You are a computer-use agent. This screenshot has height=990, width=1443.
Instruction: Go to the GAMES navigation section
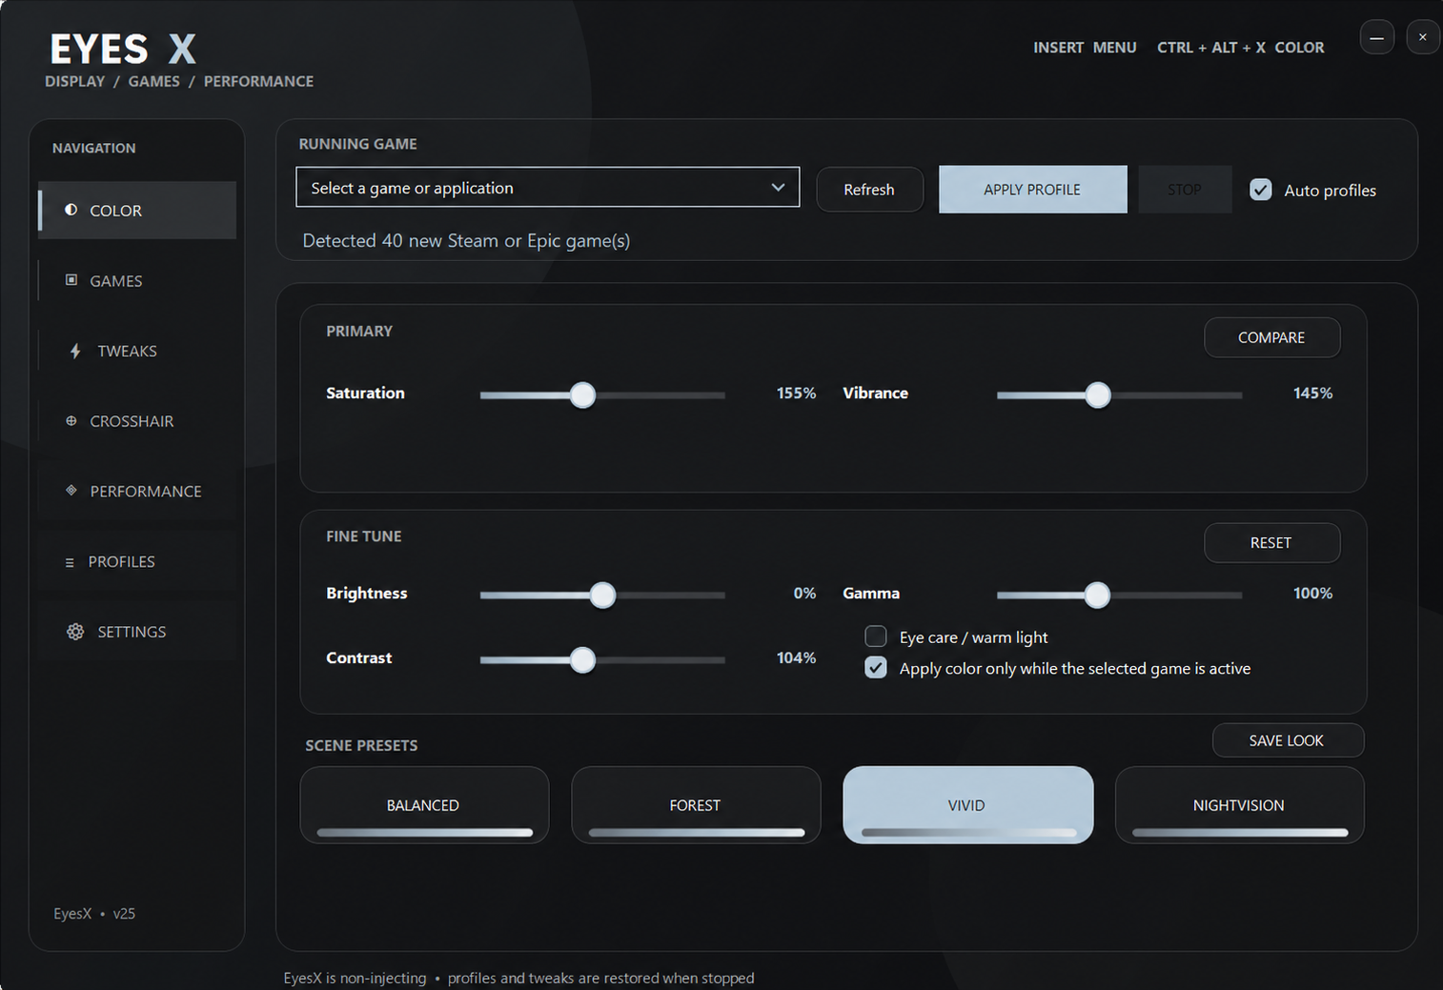click(x=137, y=281)
